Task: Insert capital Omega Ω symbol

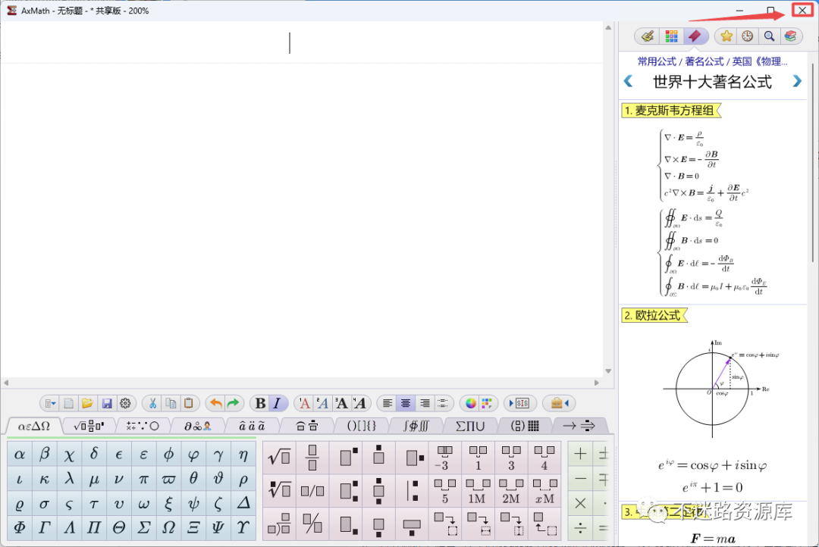Action: (x=168, y=528)
